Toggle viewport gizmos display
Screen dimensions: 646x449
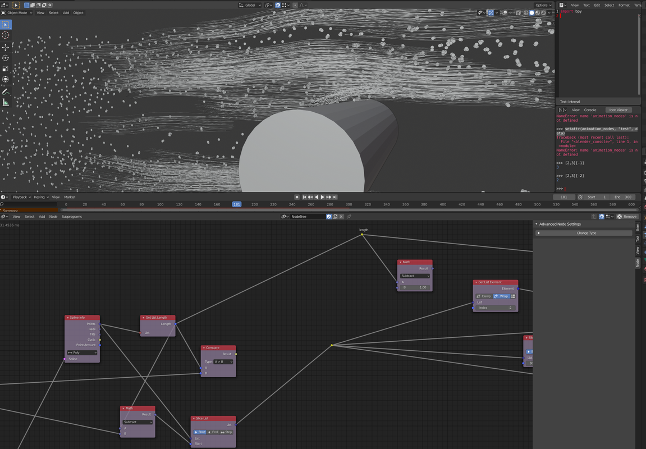(491, 13)
